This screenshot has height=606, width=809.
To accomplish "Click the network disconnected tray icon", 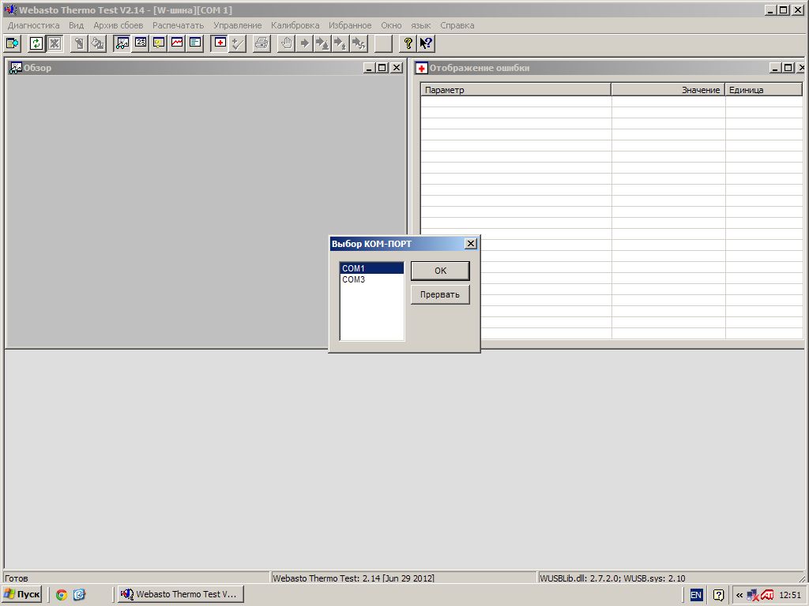I will coord(753,595).
